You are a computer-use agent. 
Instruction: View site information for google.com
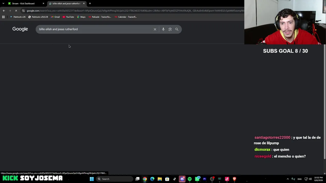[23, 11]
